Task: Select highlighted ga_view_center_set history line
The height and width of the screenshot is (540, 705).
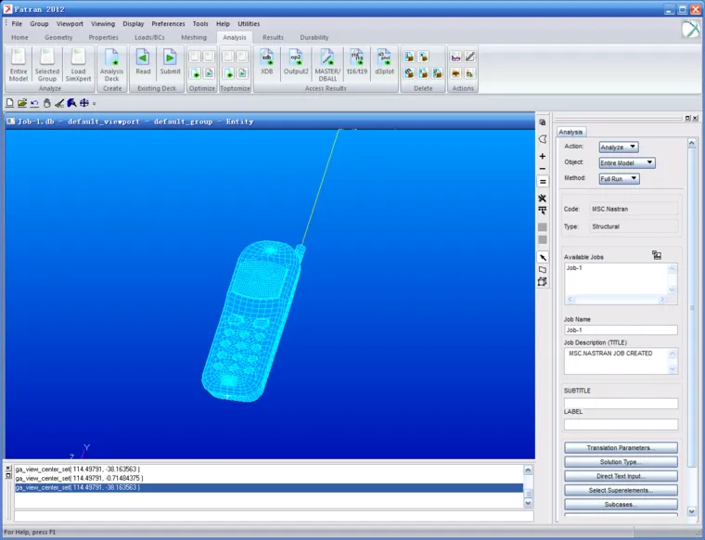Action: (x=269, y=487)
